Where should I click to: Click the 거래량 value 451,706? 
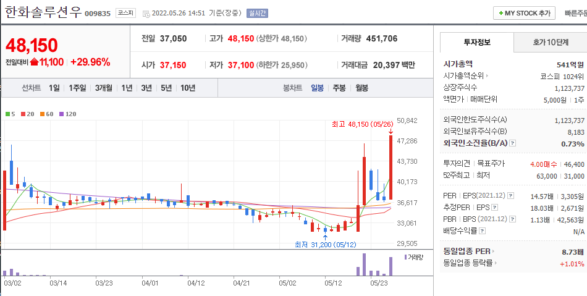382,38
